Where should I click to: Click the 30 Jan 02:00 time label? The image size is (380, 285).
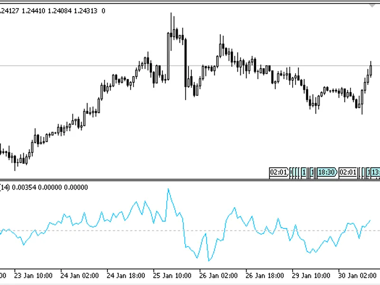[x=357, y=276]
